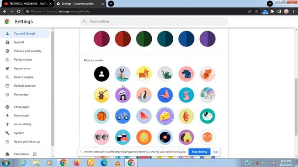Choose the blue origami elephant avatar
The image size is (298, 167).
pos(186,74)
